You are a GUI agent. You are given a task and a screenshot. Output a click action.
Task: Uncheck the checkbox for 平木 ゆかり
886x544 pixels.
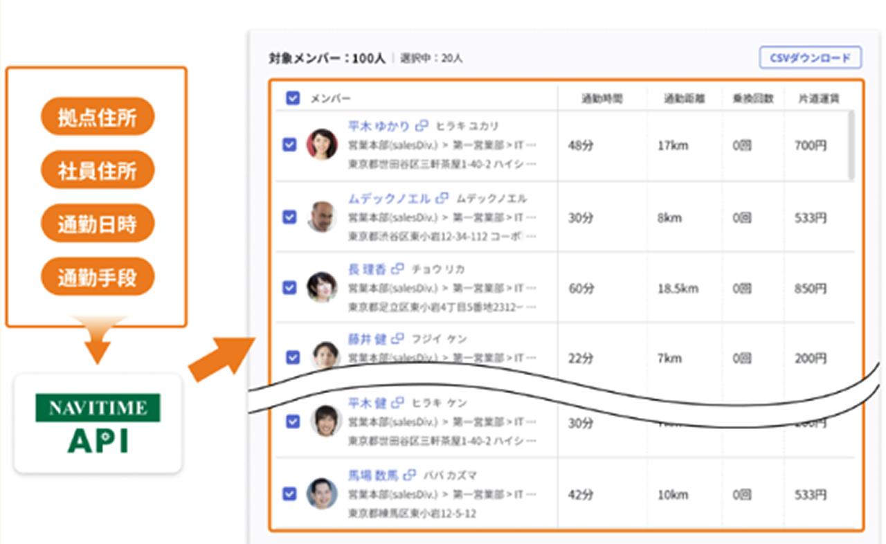click(290, 145)
